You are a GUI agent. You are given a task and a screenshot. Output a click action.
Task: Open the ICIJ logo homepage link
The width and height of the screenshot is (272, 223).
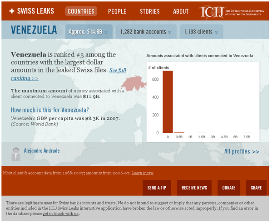pos(232,12)
